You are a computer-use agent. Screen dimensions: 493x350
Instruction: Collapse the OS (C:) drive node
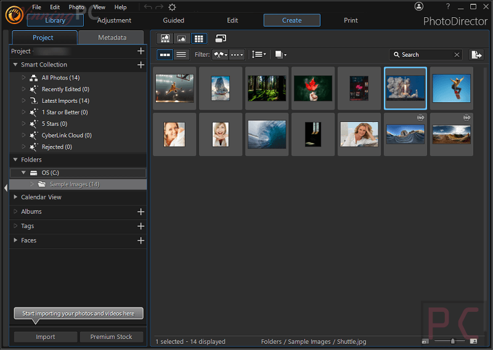pyautogui.click(x=23, y=173)
